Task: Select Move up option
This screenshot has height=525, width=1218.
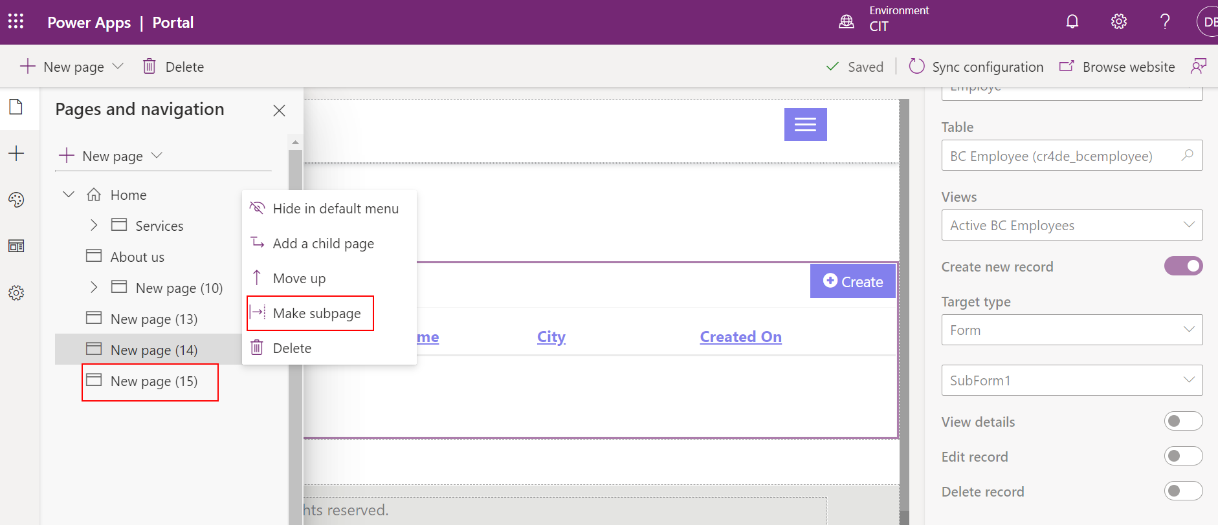Action: click(329, 278)
